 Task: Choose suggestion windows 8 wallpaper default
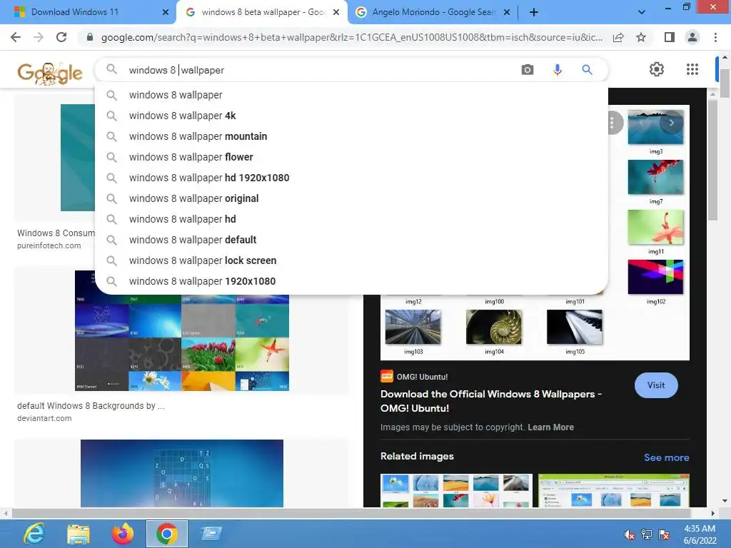click(x=351, y=240)
